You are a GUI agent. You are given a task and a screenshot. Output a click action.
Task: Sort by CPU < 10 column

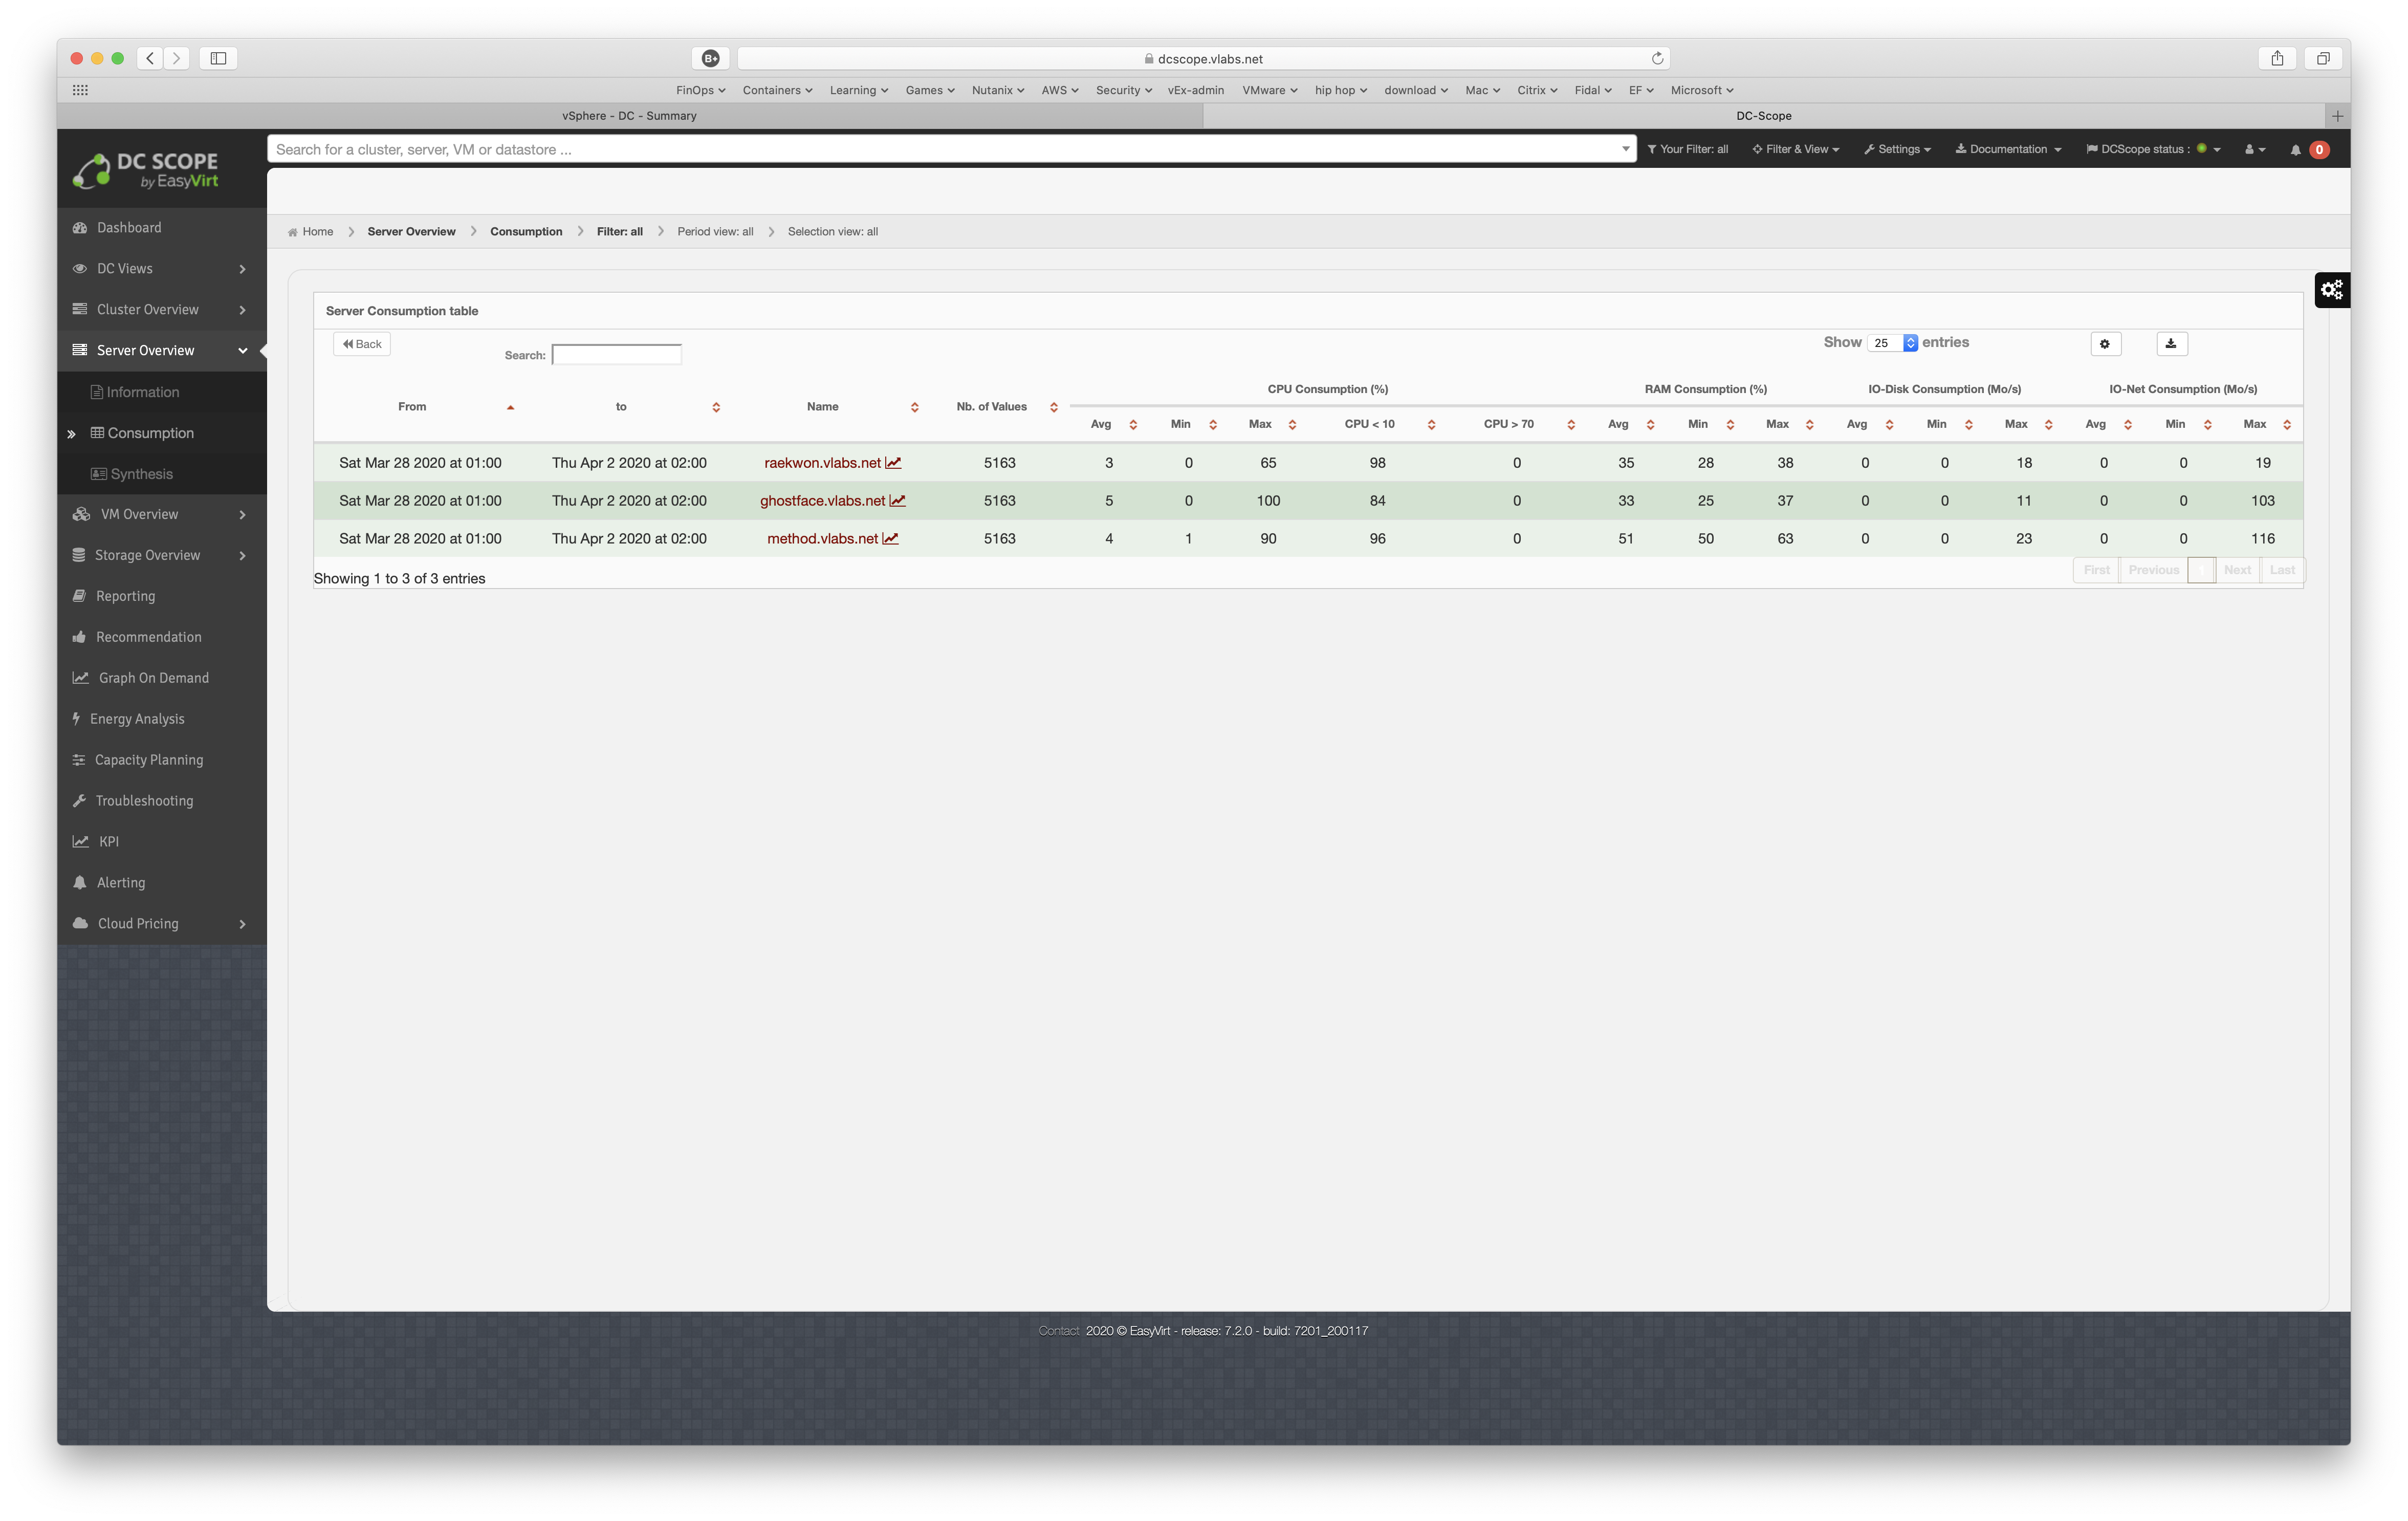pos(1377,424)
